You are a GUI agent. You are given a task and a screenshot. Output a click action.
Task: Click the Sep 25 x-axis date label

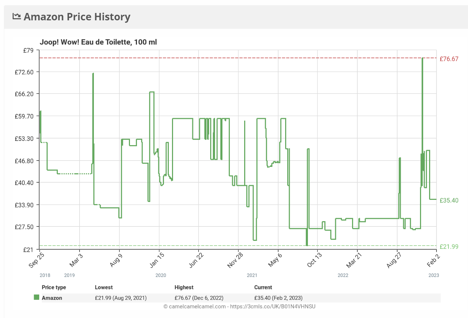[36, 260]
